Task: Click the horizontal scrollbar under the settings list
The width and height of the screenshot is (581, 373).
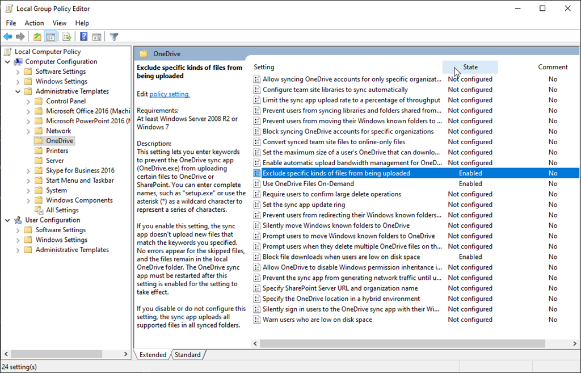Action: pyautogui.click(x=397, y=343)
